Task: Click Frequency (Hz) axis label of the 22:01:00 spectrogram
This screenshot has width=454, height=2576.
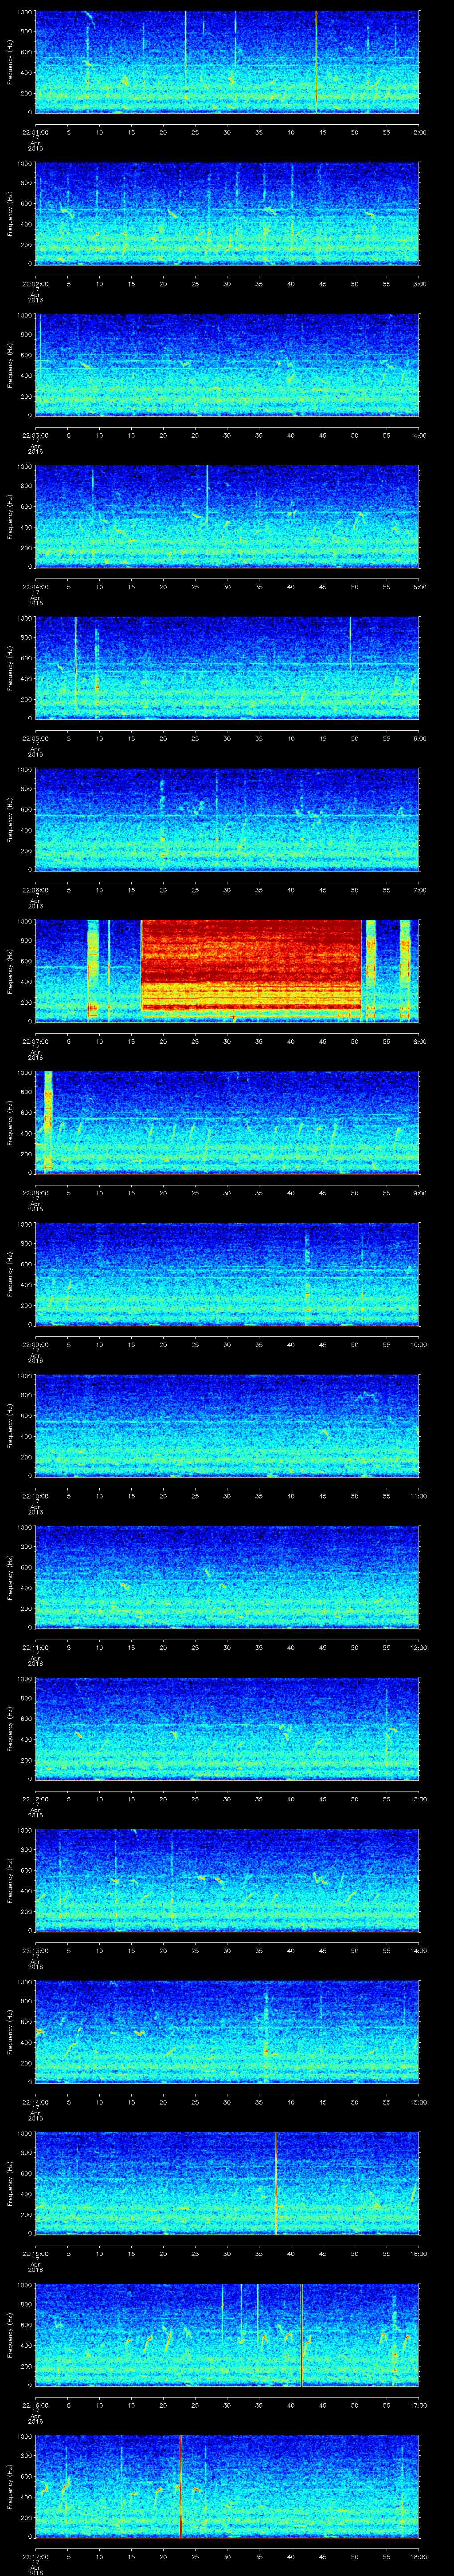Action: 10,62
